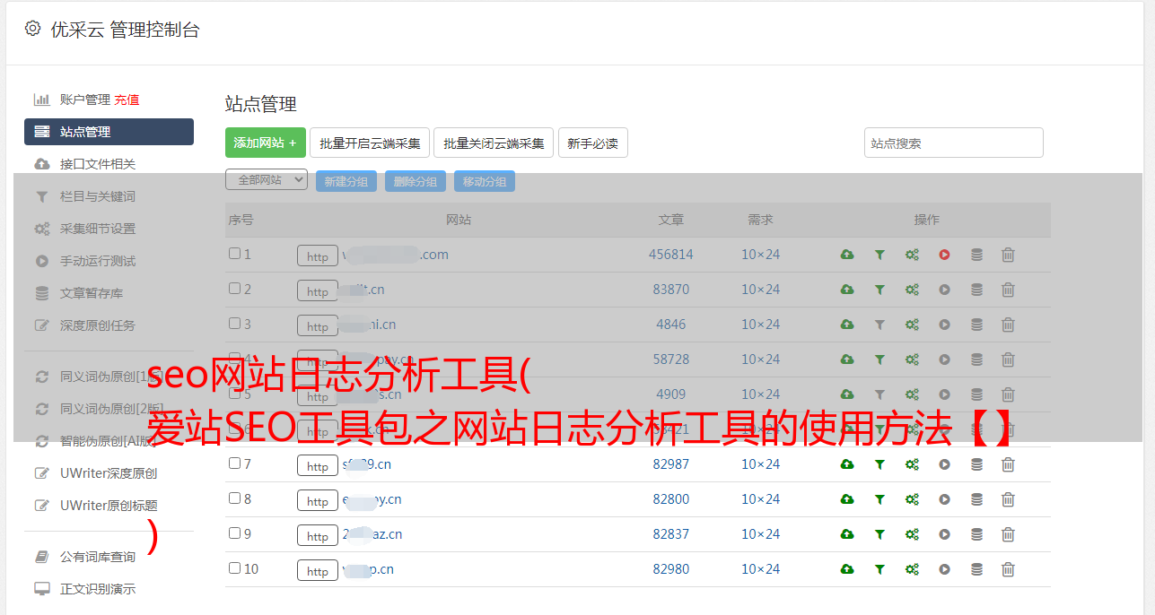Screen dimensions: 1155x615
Task: Click http button in row 456814
Action: 318,256
